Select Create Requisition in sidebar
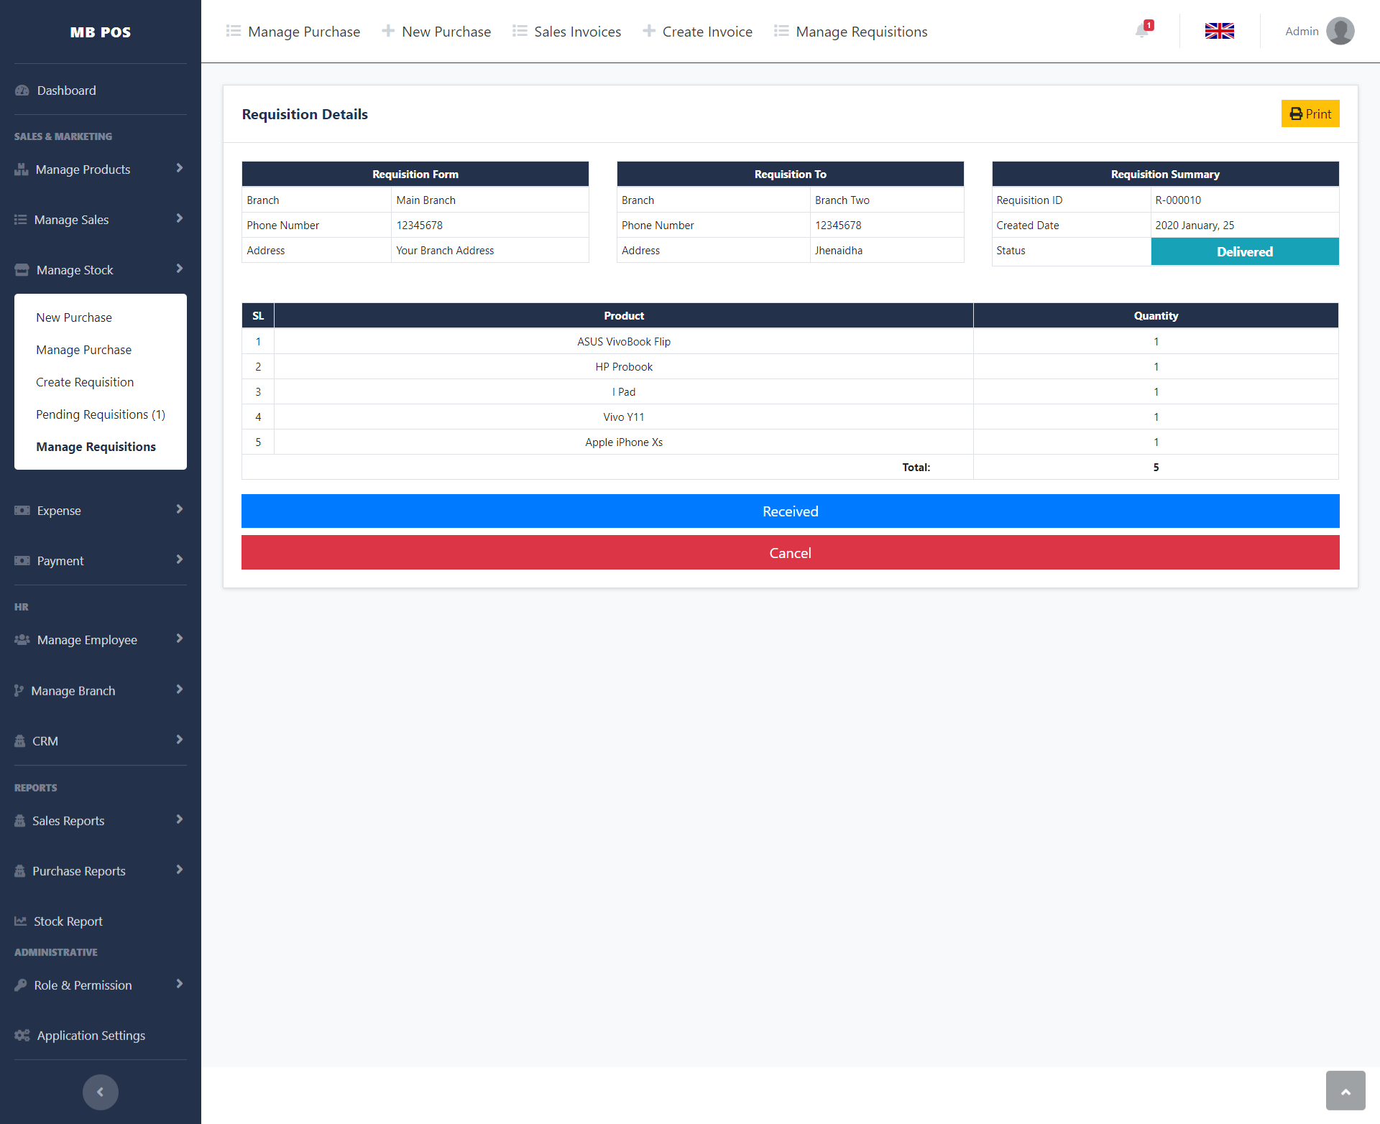Screen dimensions: 1380x1124 pos(85,382)
